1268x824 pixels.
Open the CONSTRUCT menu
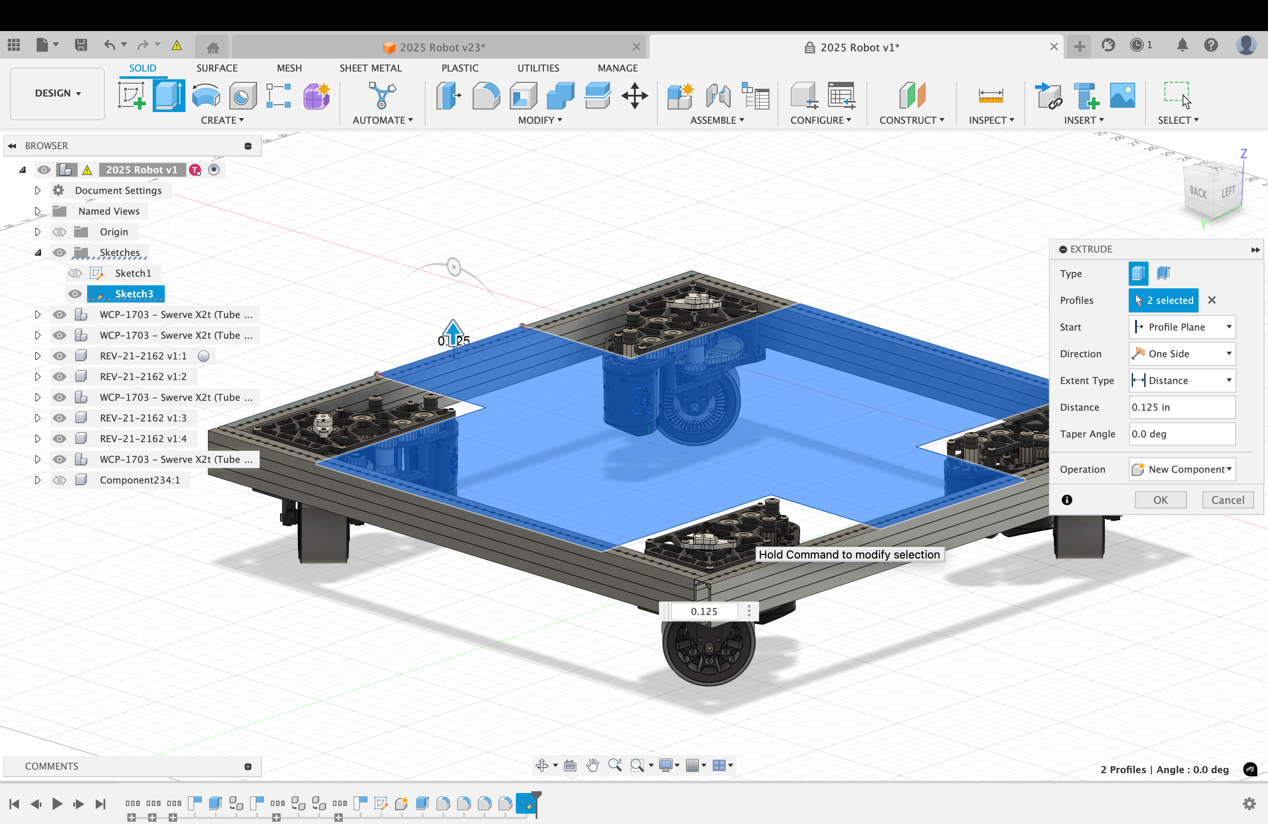912,120
